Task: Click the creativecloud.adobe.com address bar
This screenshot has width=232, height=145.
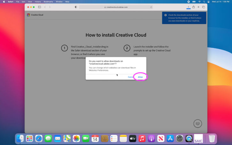Action: pyautogui.click(x=116, y=7)
